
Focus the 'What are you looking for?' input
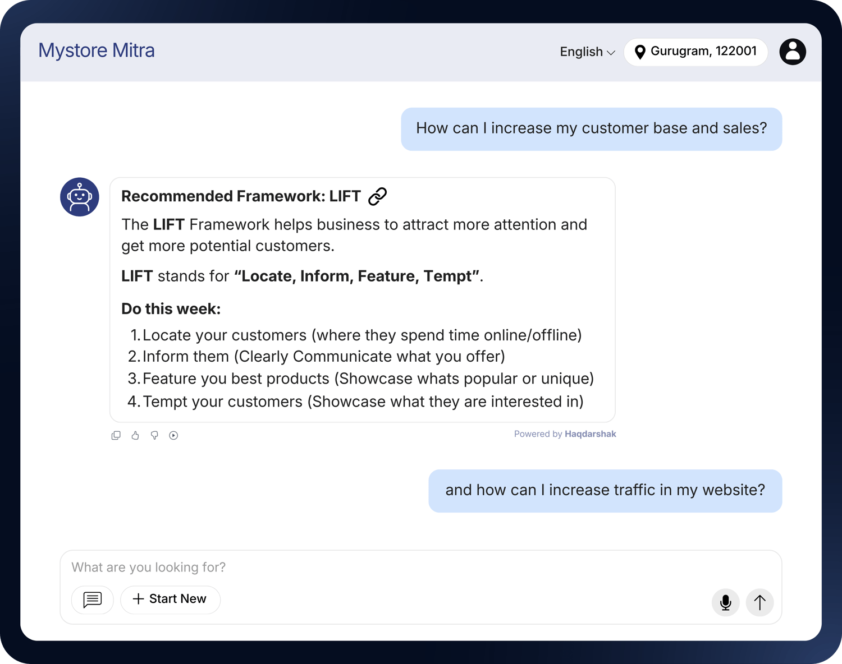[393, 568]
